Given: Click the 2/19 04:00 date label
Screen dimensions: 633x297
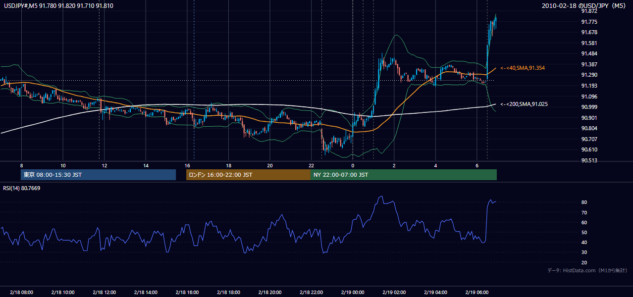Looking at the screenshot, I should [x=435, y=293].
